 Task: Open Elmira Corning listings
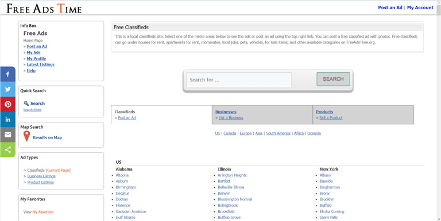point(332,211)
